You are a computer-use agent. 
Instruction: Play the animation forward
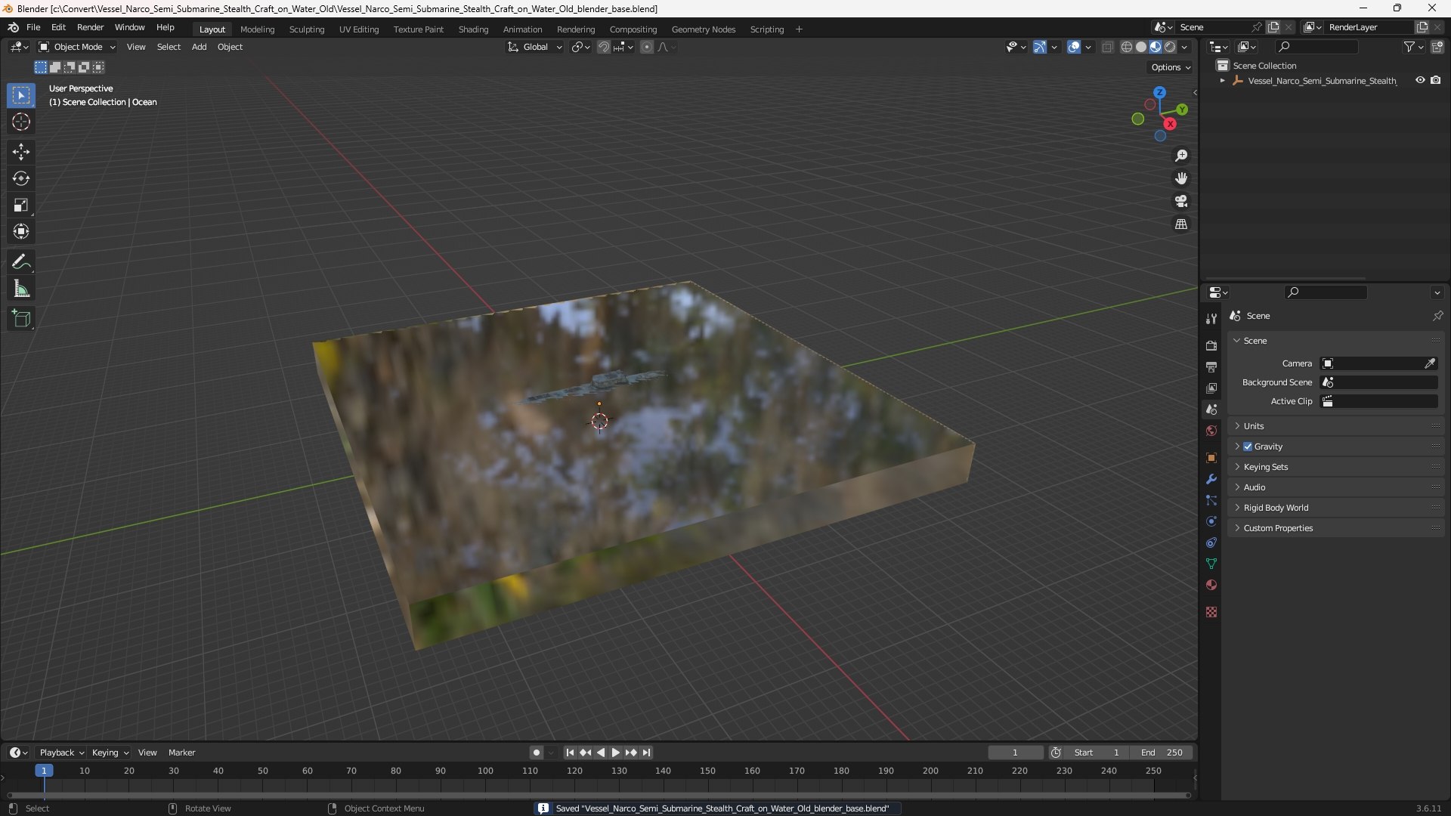click(615, 753)
